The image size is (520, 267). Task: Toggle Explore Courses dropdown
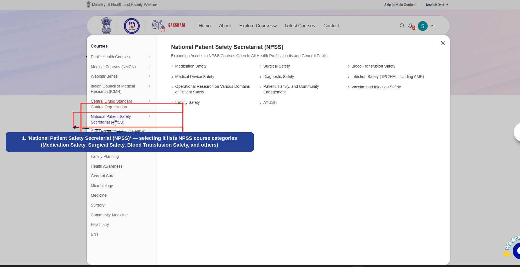(258, 26)
